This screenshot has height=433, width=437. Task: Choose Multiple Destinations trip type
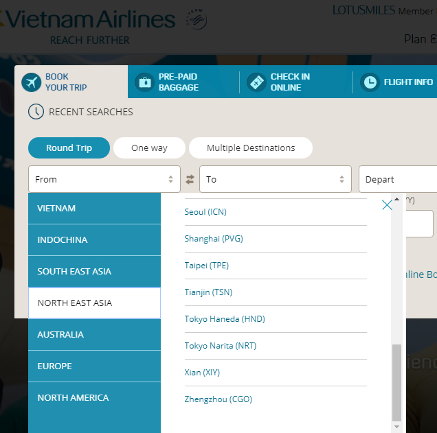[250, 148]
